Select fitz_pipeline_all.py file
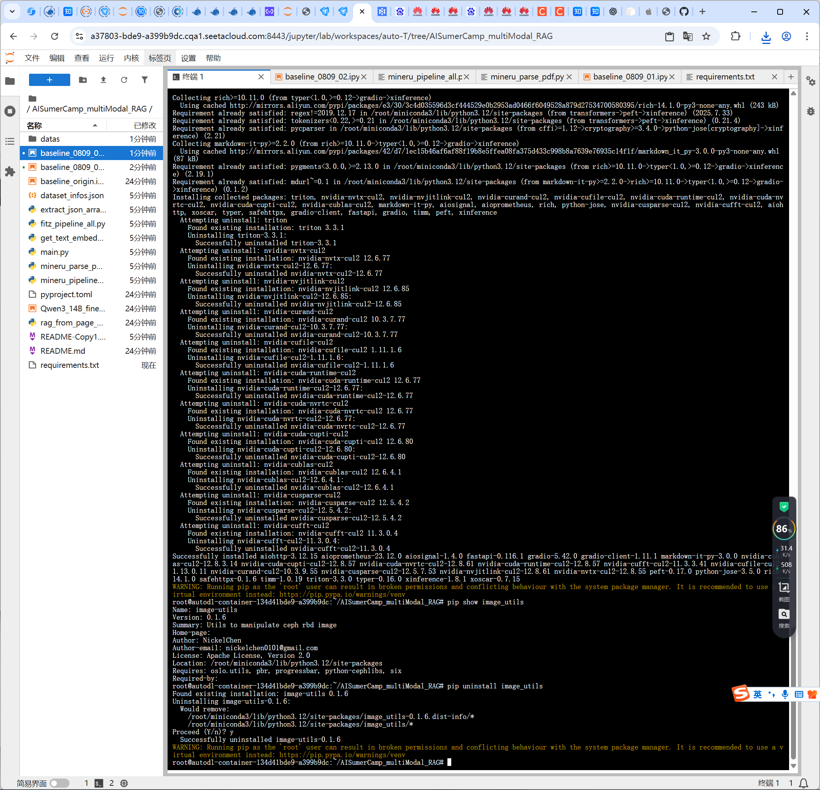820x790 pixels. 92,223
